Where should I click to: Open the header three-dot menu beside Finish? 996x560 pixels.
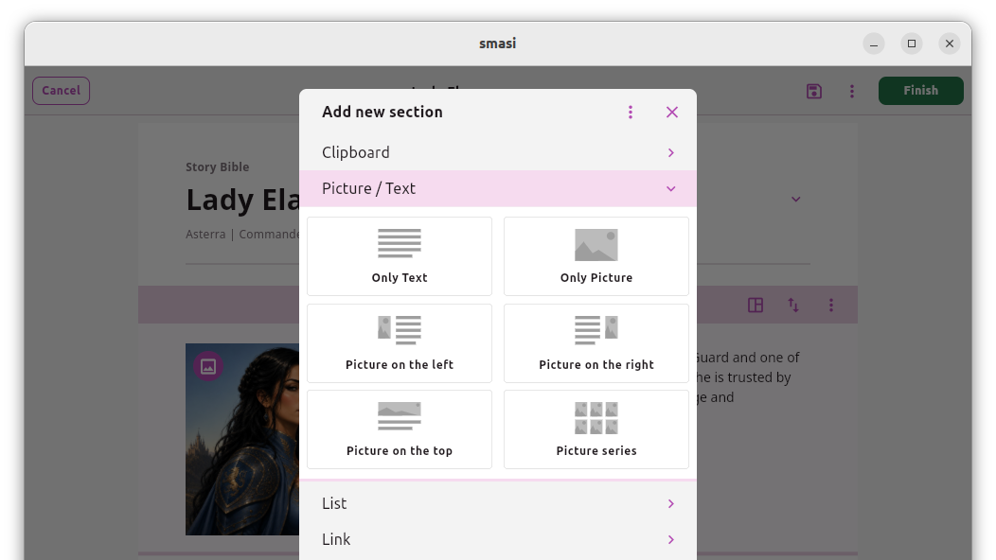click(x=852, y=92)
